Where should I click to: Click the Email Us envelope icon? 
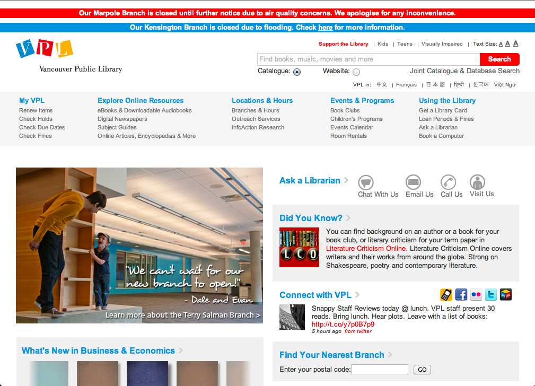point(413,182)
